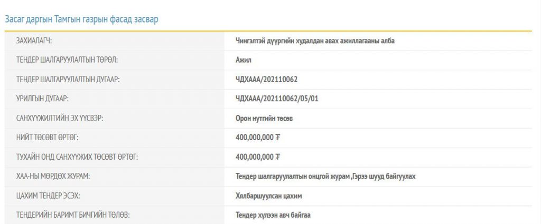Image resolution: width=541 pixels, height=224 pixels.
Task: Click the total budget value 400,000,000 ₮
Action: [x=258, y=138]
